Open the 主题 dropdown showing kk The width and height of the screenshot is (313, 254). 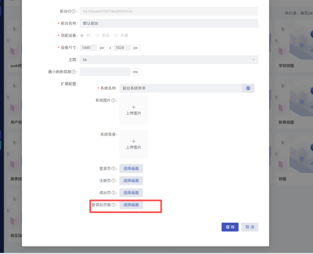(169, 60)
